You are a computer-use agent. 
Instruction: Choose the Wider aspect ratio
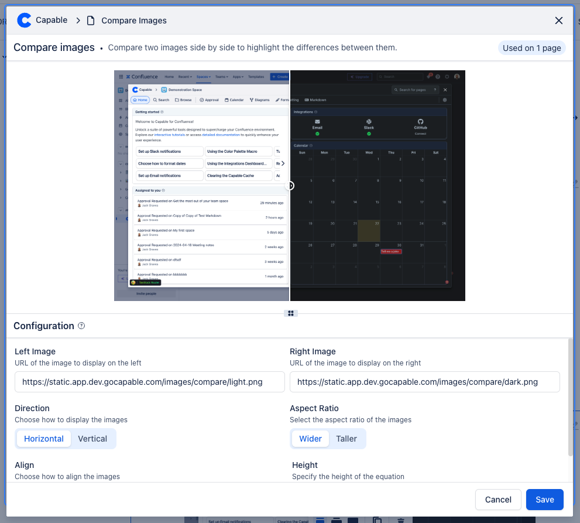pyautogui.click(x=310, y=439)
